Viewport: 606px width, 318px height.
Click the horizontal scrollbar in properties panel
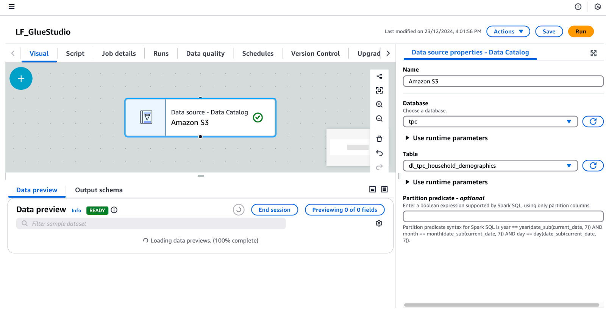501,305
